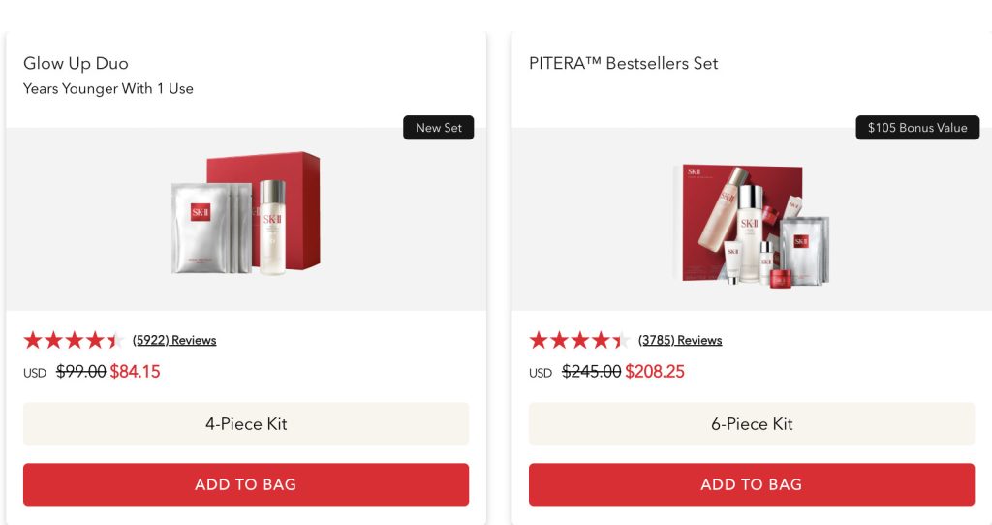Add the PITERA Bestsellers Set to bag

pos(752,484)
